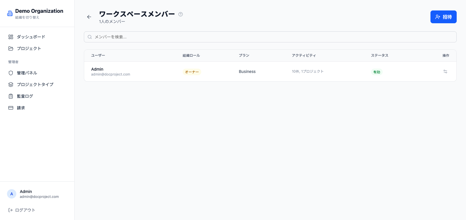Click the アクティビティ column header
Image resolution: width=466 pixels, height=220 pixels.
click(304, 56)
